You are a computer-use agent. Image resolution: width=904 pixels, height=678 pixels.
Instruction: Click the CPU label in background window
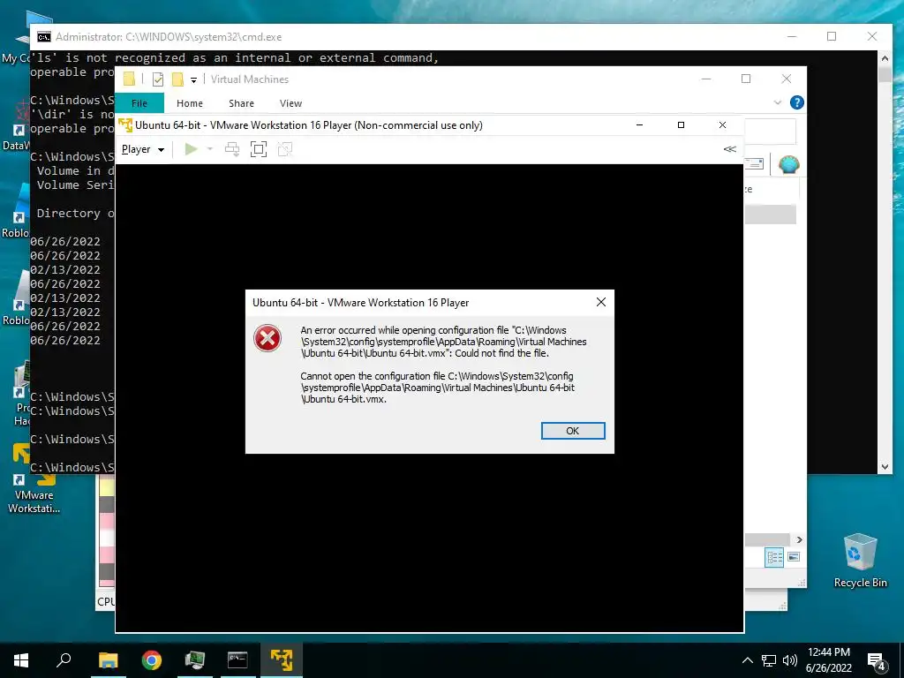point(106,602)
